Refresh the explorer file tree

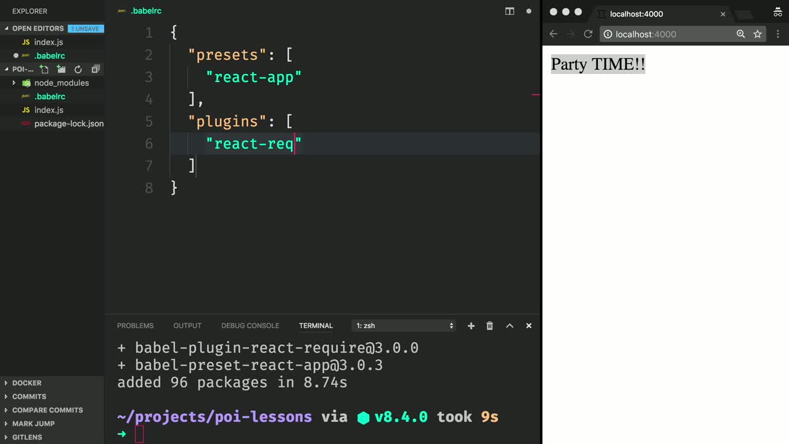[x=78, y=69]
